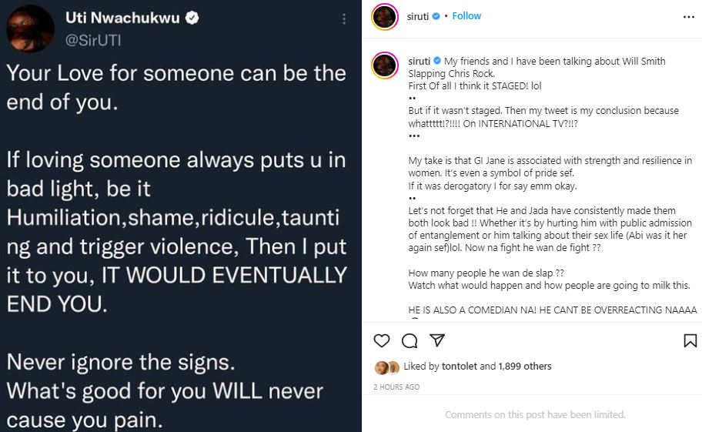The height and width of the screenshot is (432, 702).
Task: Click the verified badge in post header
Action: point(436,16)
